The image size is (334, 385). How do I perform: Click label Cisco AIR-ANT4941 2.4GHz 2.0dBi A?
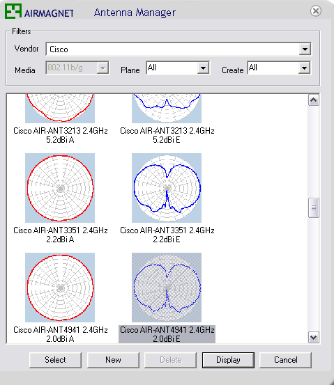coord(60,334)
